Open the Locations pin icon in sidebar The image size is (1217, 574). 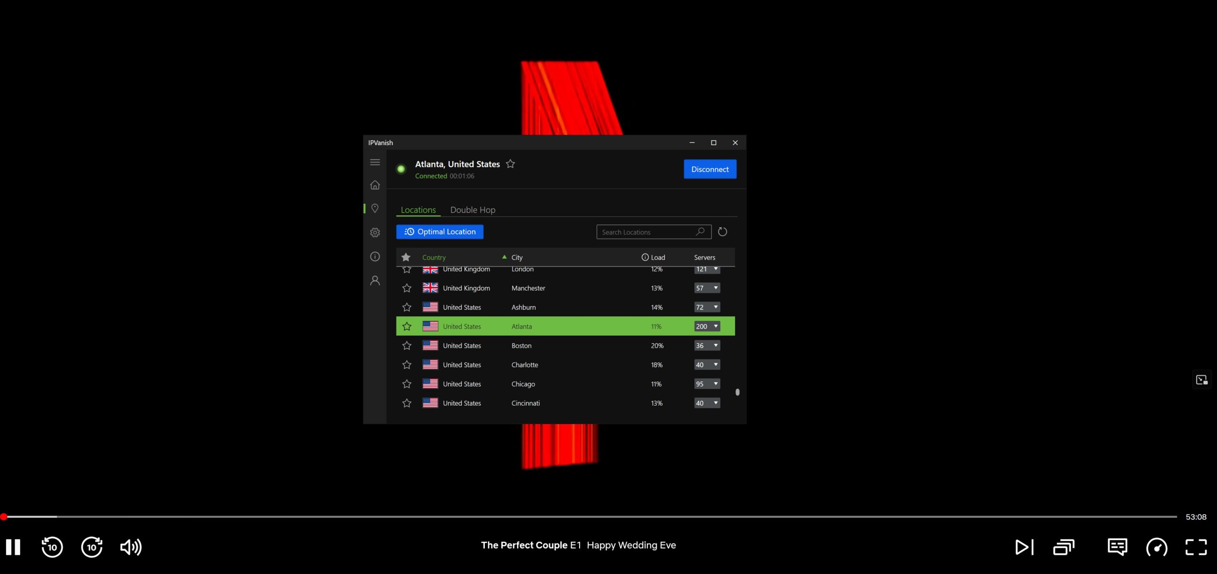(x=375, y=208)
